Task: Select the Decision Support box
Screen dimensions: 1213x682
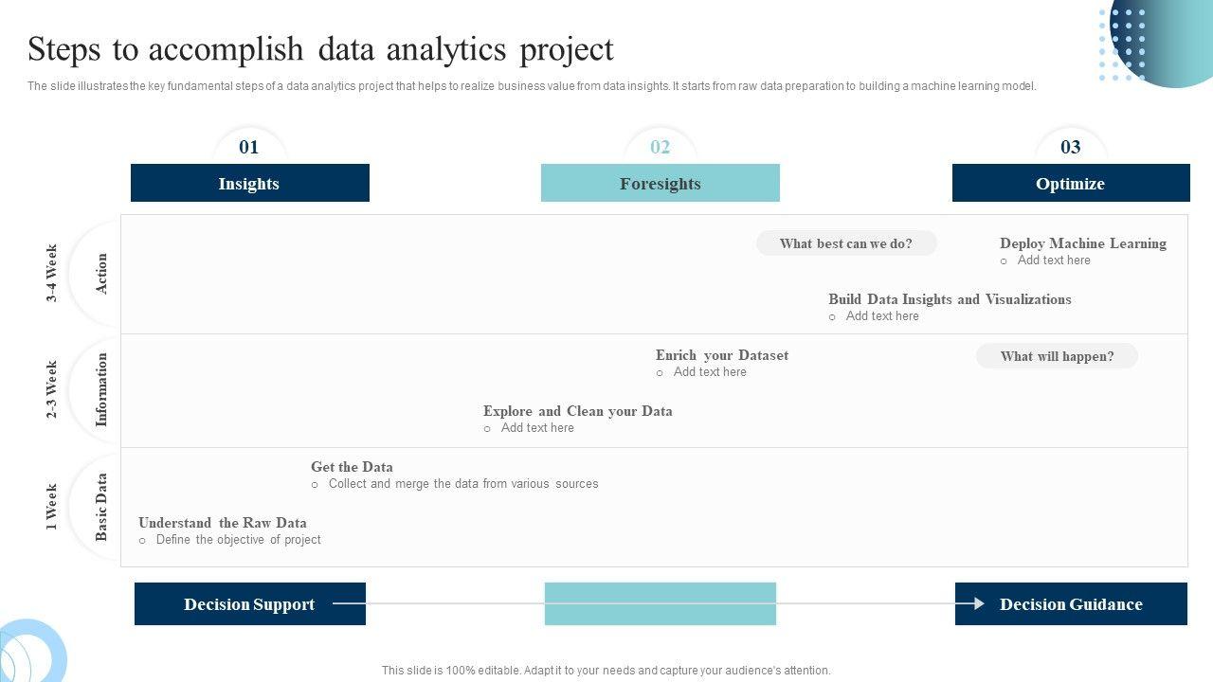Action: click(249, 604)
